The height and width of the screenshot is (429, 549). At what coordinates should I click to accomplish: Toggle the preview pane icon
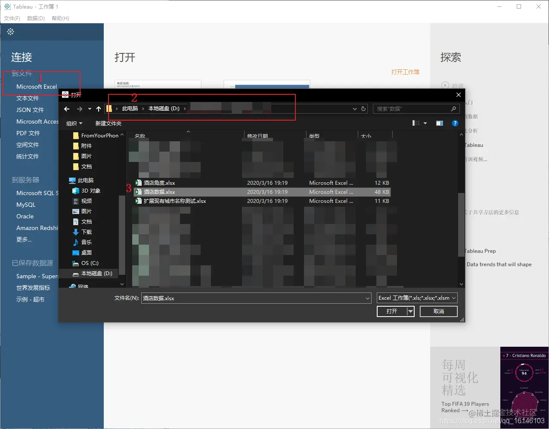(x=440, y=123)
